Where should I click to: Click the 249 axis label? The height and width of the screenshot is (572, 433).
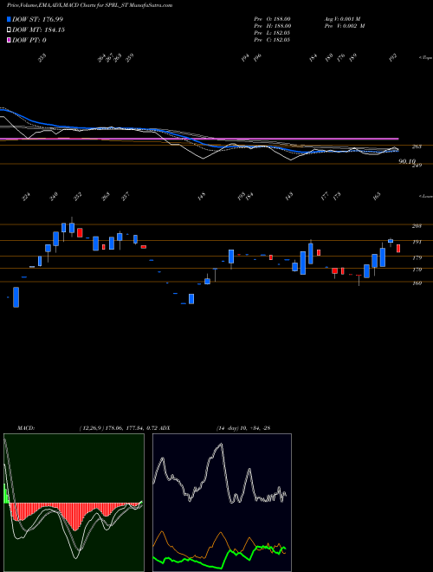click(x=417, y=166)
